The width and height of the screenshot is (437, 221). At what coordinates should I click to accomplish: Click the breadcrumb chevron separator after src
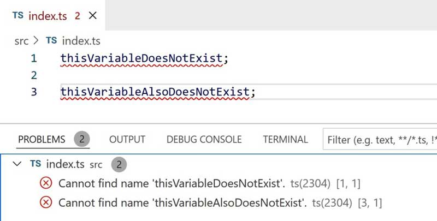[x=36, y=40]
